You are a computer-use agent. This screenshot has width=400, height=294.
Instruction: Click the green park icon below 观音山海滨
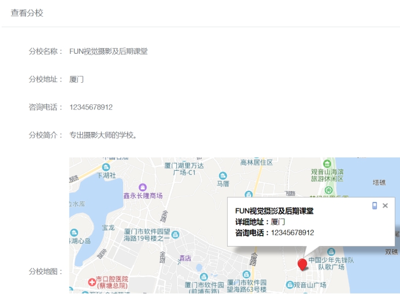coord(328,190)
